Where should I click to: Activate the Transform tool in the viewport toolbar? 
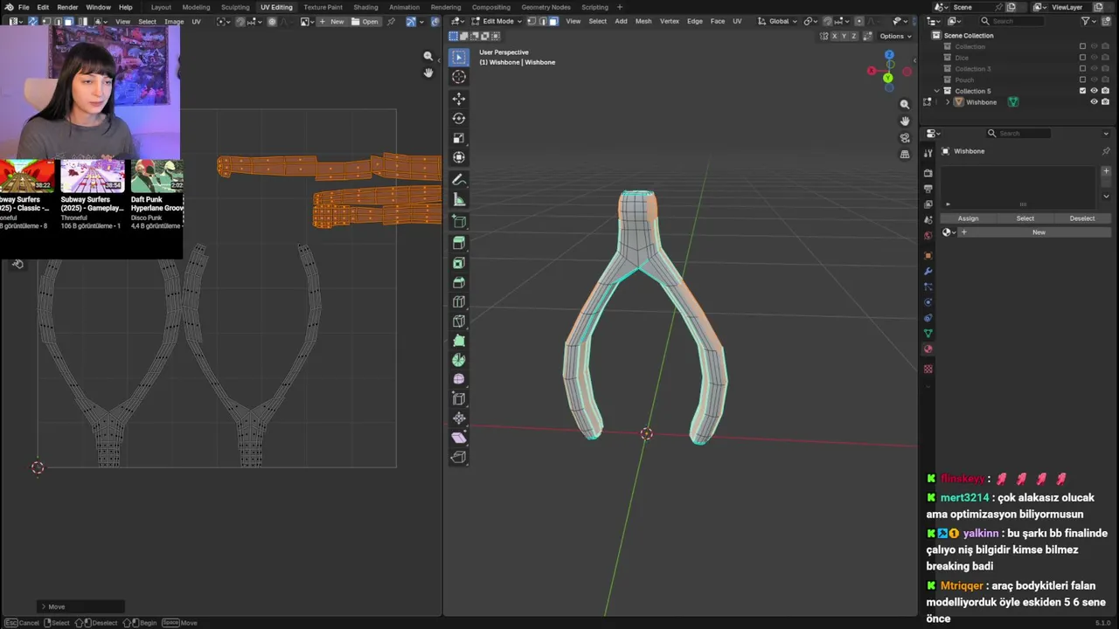coord(459,157)
